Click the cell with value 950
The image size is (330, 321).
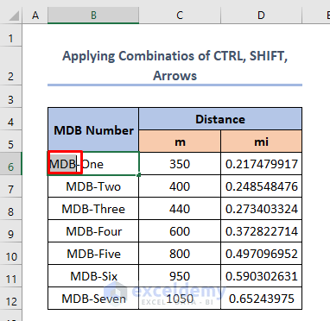pos(180,276)
